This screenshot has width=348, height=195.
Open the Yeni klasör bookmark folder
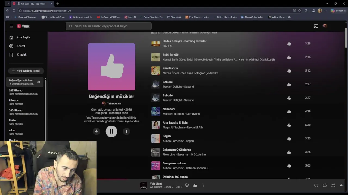pyautogui.click(x=174, y=17)
